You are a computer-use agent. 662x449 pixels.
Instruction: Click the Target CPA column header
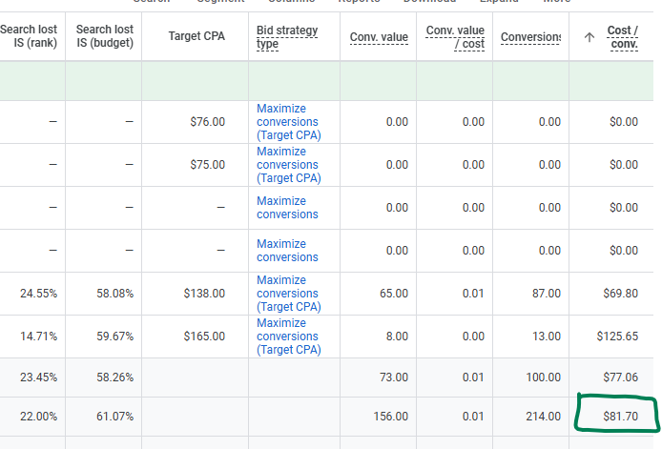click(197, 37)
